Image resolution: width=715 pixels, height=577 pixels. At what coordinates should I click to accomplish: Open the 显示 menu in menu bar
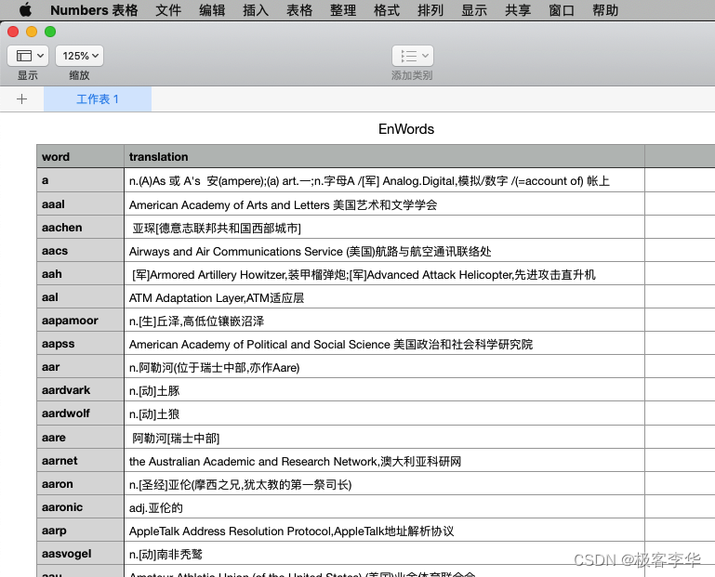click(474, 10)
